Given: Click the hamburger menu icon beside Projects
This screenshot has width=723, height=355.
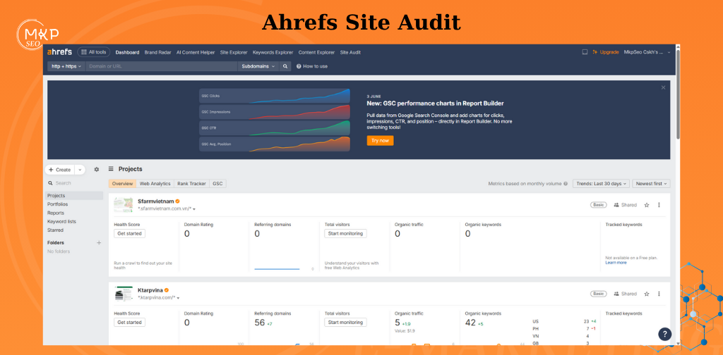Looking at the screenshot, I should point(111,169).
